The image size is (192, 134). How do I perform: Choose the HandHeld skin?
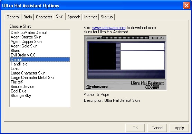(40, 64)
